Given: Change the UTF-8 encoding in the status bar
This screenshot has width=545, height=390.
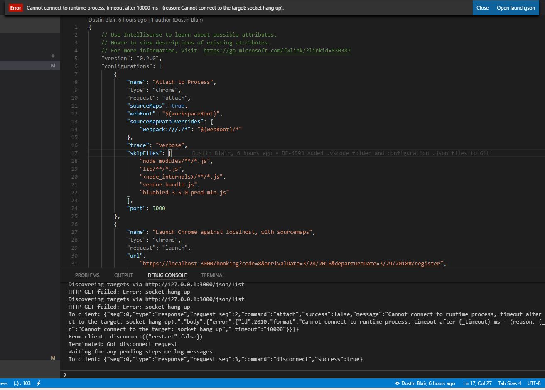Looking at the screenshot, I should (x=533, y=383).
